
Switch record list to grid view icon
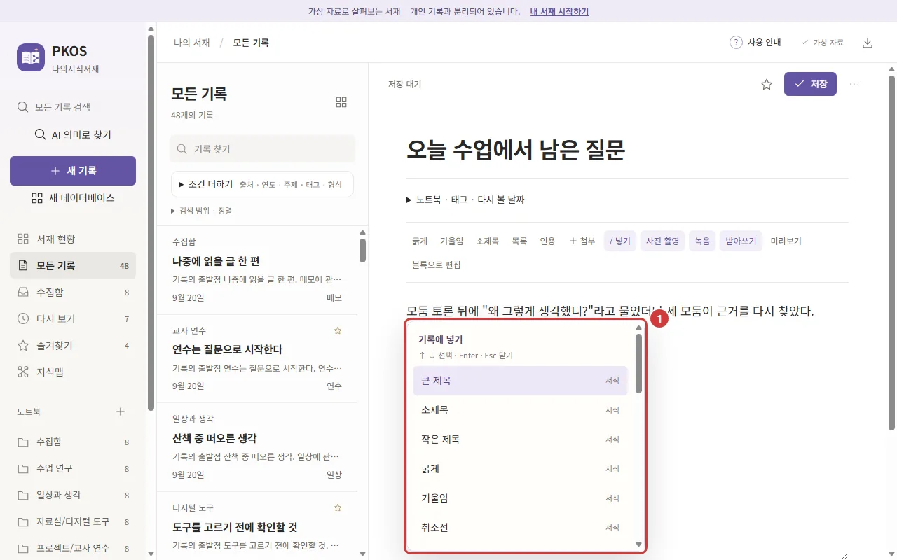pos(341,102)
